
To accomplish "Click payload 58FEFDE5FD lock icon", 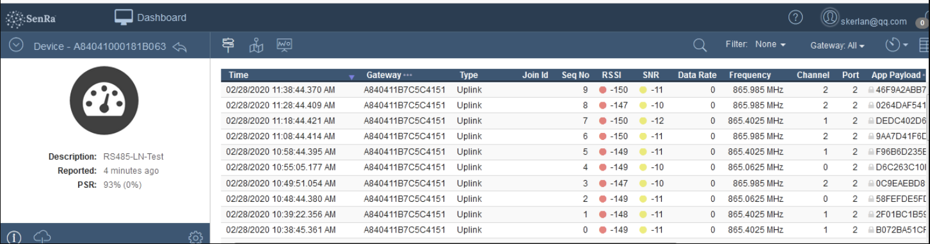I will pos(871,199).
